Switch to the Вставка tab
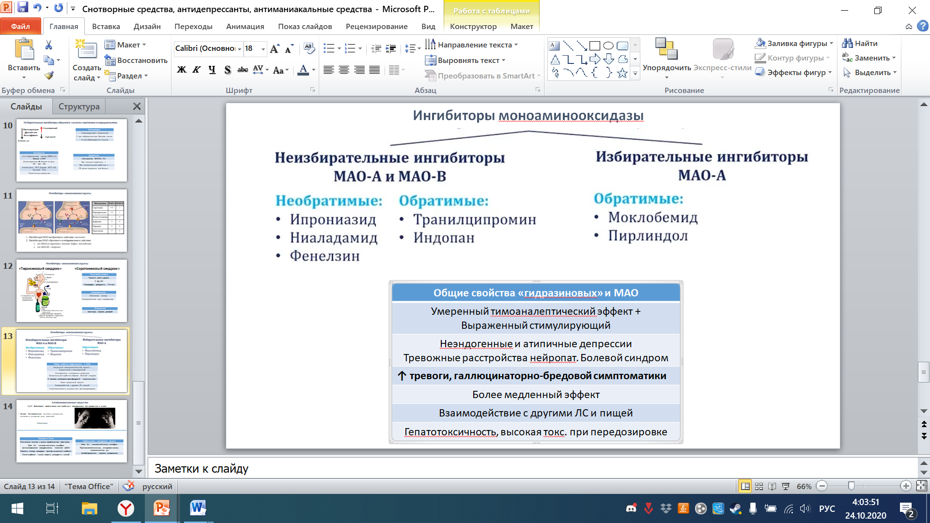 point(106,26)
